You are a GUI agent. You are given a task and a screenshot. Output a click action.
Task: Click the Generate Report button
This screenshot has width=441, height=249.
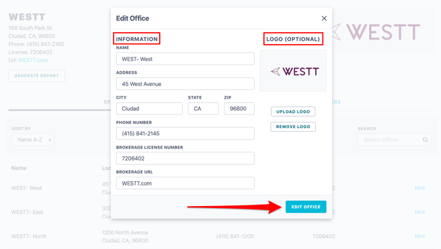click(37, 76)
